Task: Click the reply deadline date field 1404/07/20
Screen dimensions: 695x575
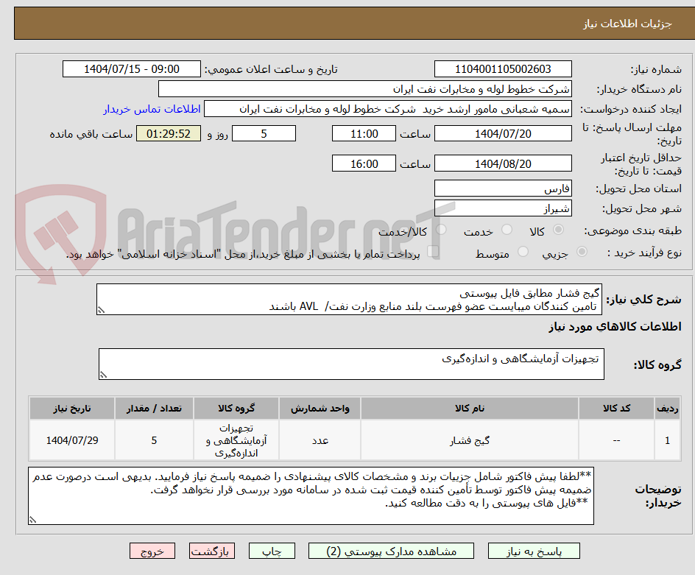Action: point(503,133)
